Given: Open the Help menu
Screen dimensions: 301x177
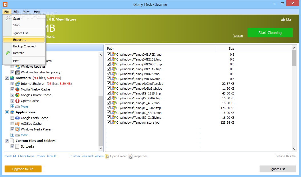Looking at the screenshot, I should pos(37,12).
